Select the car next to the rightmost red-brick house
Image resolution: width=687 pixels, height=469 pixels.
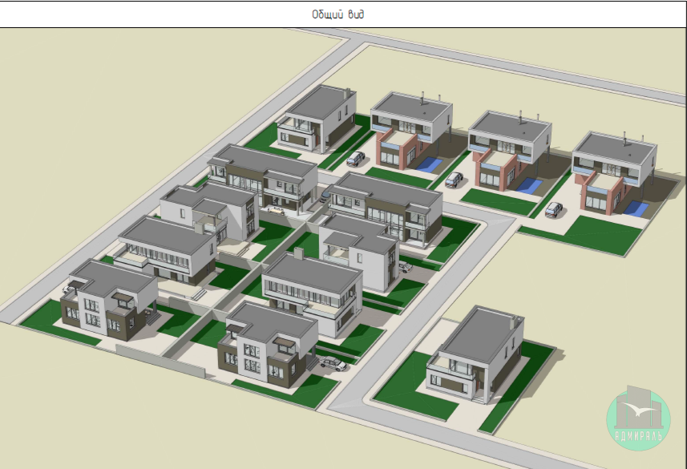[553, 209]
